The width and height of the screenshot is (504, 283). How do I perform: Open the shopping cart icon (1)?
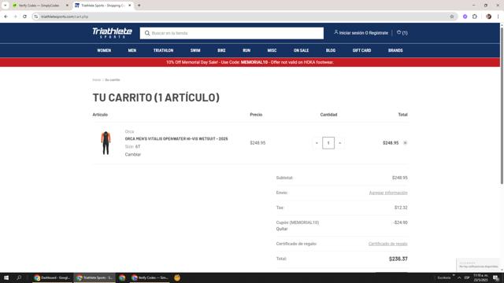[x=402, y=33]
